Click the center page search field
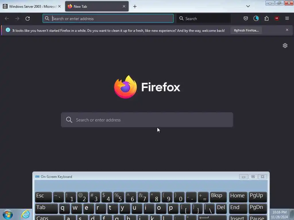 click(147, 120)
